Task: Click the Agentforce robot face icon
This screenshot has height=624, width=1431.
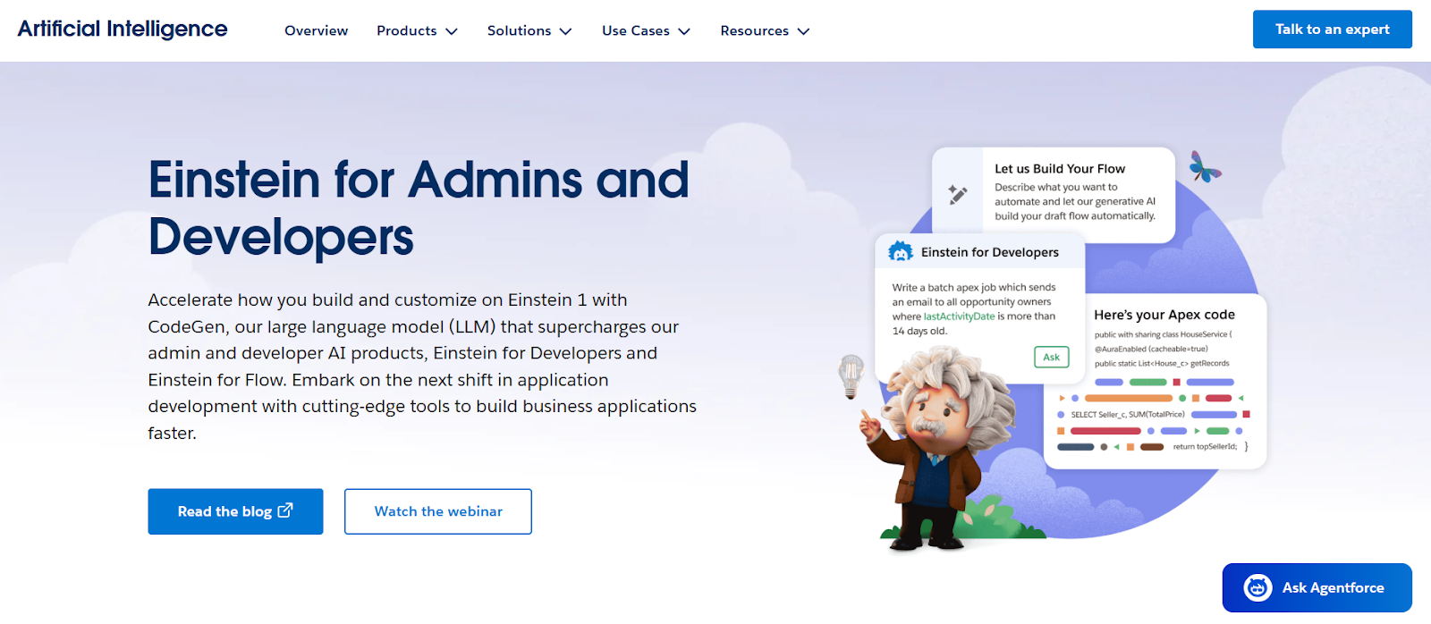Action: click(x=1257, y=587)
